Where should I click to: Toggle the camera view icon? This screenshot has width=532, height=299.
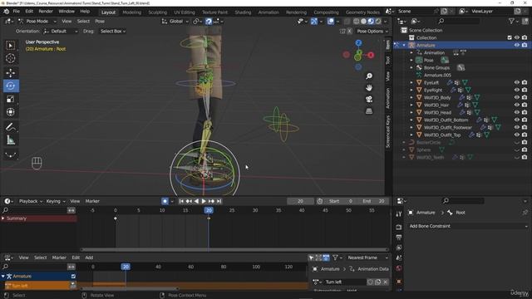pyautogui.click(x=369, y=99)
